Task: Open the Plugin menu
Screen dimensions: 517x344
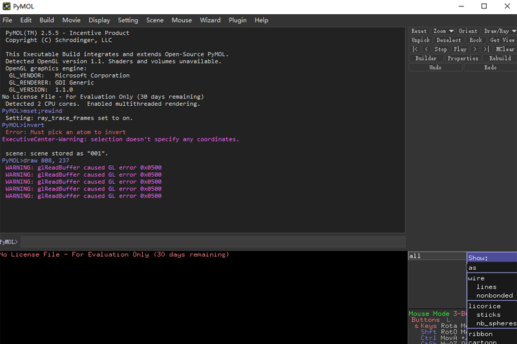Action: [x=237, y=20]
